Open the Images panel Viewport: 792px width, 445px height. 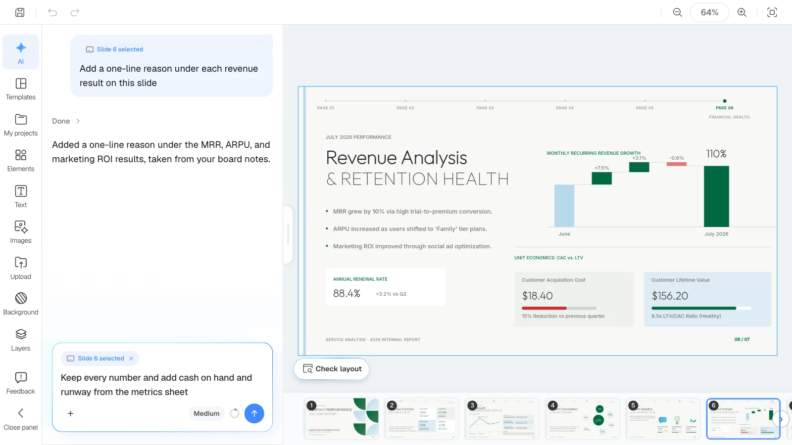tap(21, 232)
